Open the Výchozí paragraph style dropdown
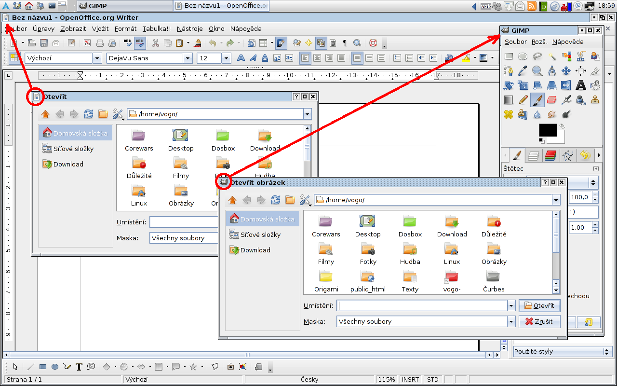 (x=97, y=58)
